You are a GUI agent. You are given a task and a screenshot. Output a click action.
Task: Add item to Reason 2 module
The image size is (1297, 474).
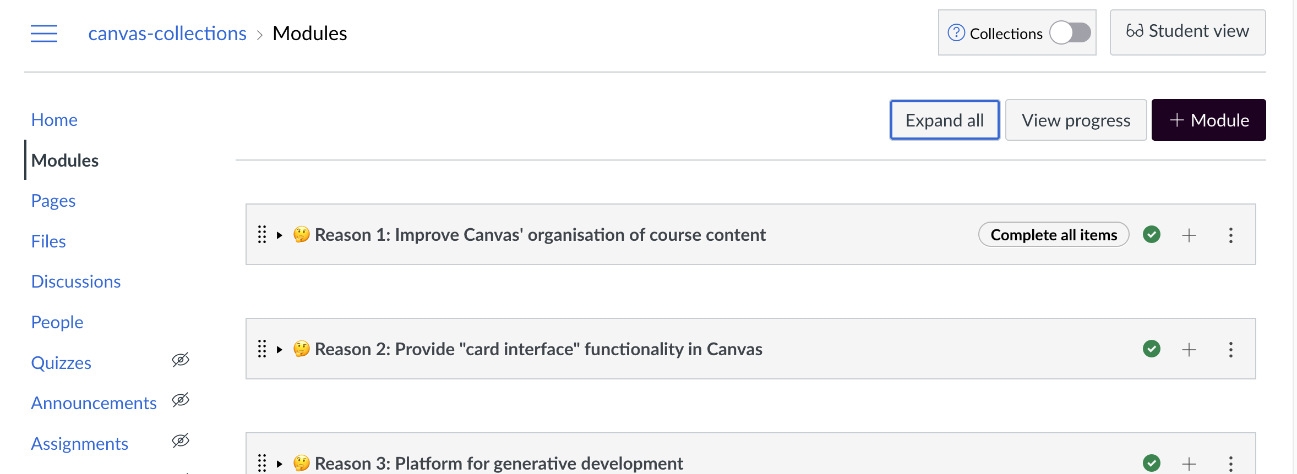click(x=1189, y=350)
